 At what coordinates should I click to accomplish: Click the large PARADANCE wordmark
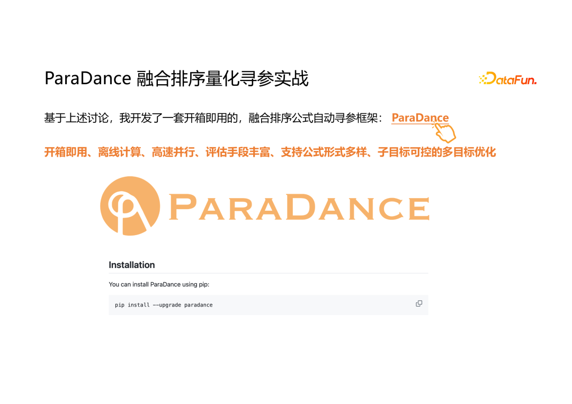coord(299,207)
